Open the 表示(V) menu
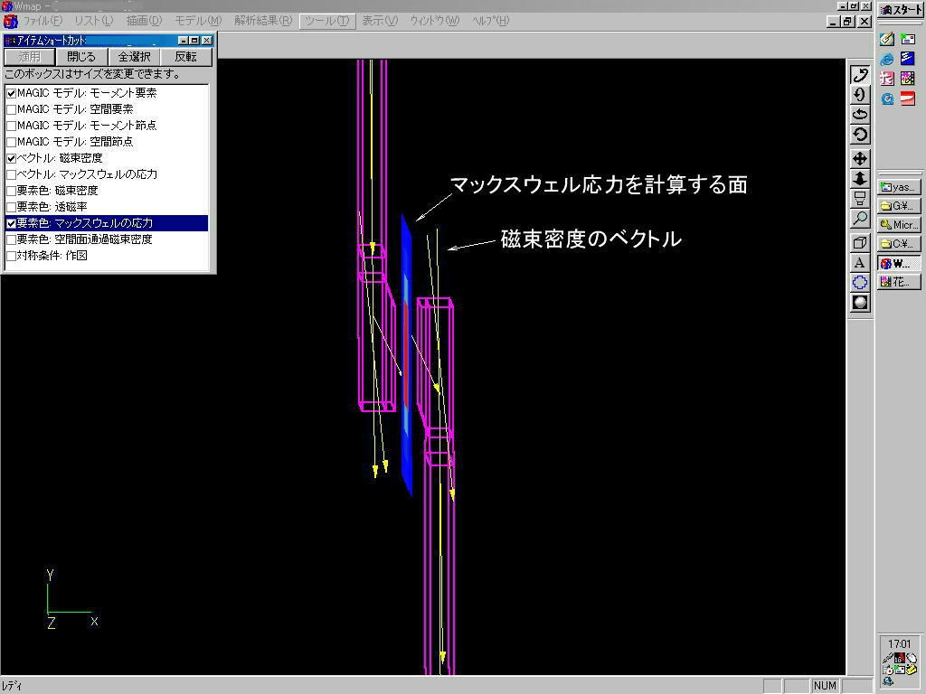The width and height of the screenshot is (926, 694). click(380, 21)
